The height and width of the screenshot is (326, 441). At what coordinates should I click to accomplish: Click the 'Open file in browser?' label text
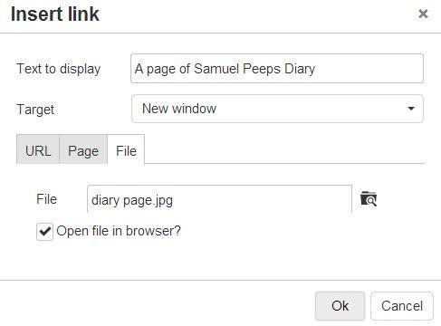pyautogui.click(x=119, y=231)
